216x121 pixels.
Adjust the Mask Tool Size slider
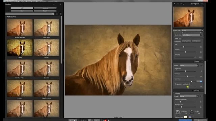pos(184,47)
